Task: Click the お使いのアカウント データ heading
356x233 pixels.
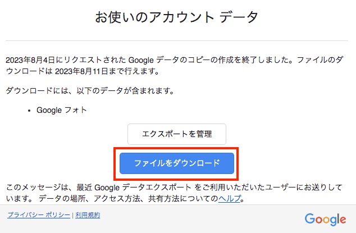Action: pyautogui.click(x=177, y=17)
